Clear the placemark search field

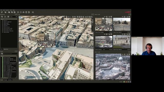16,17
